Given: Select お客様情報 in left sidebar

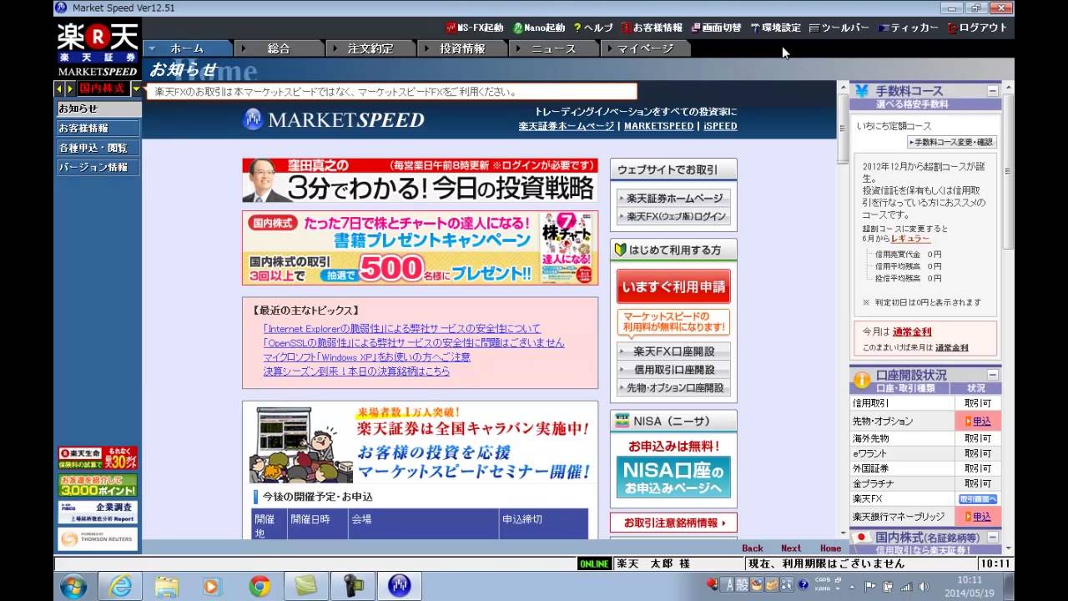Looking at the screenshot, I should click(98, 129).
